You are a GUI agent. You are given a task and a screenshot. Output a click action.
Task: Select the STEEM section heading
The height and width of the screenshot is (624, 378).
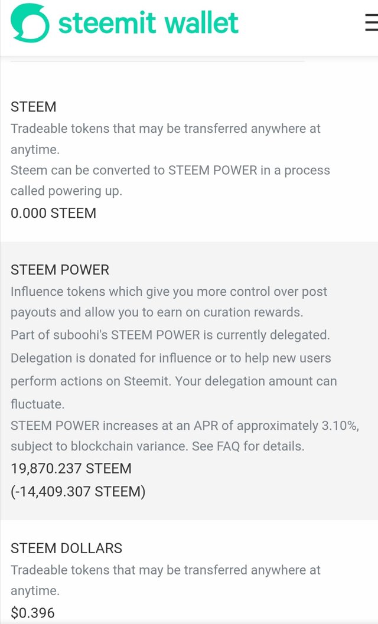34,107
